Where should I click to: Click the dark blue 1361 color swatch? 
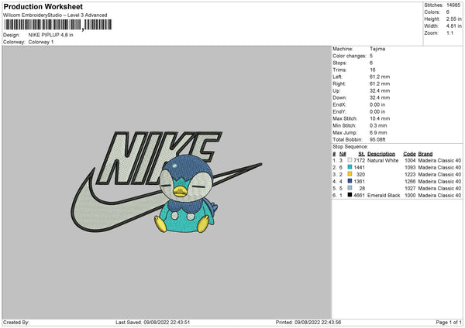350,181
